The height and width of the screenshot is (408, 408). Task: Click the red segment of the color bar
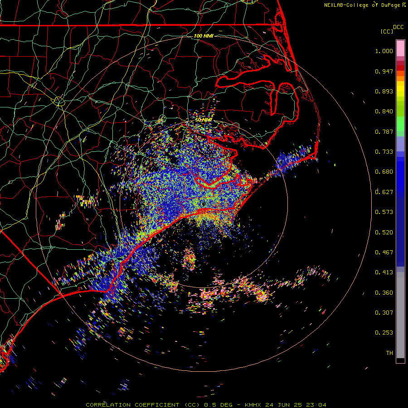coord(400,68)
